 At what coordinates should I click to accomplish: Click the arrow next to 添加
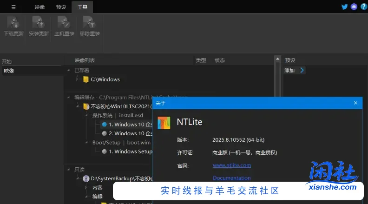(302, 70)
